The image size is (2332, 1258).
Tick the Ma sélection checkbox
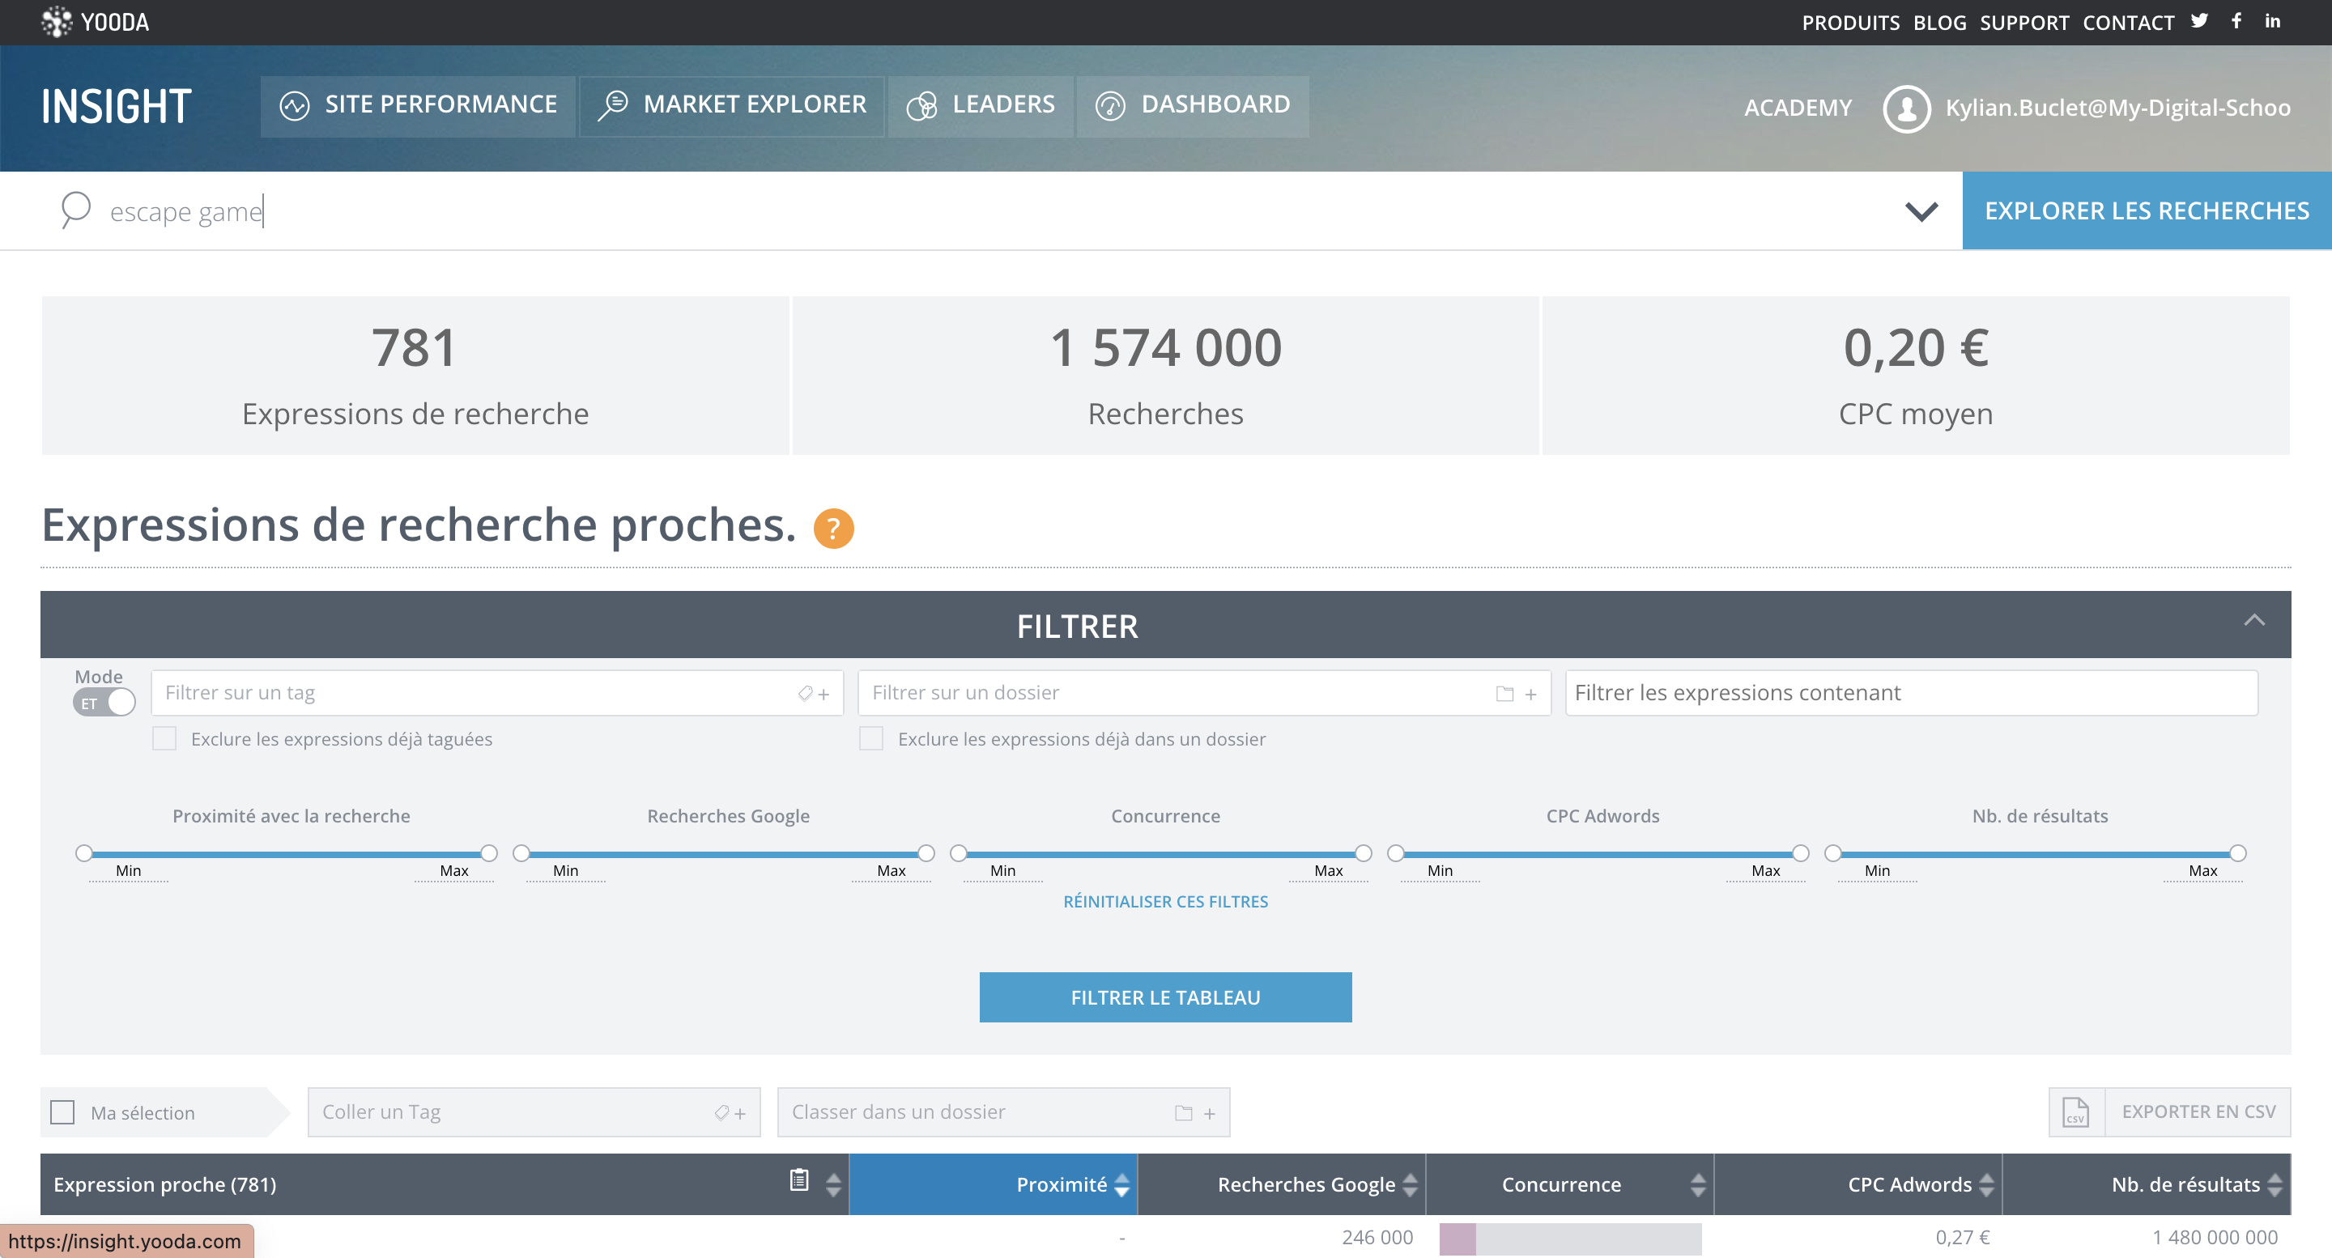click(x=62, y=1111)
